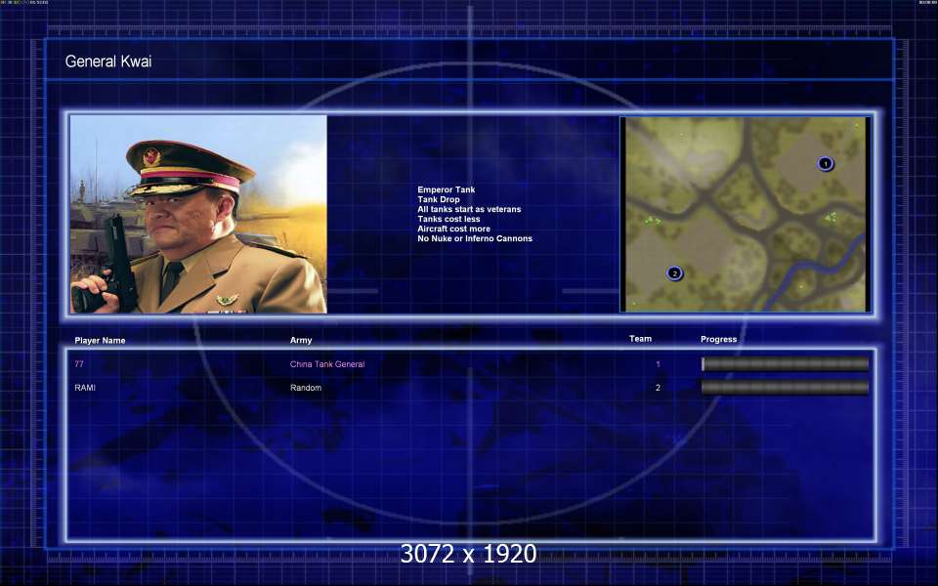The height and width of the screenshot is (586, 938).
Task: Click player name 'RAMI'
Action: 85,388
